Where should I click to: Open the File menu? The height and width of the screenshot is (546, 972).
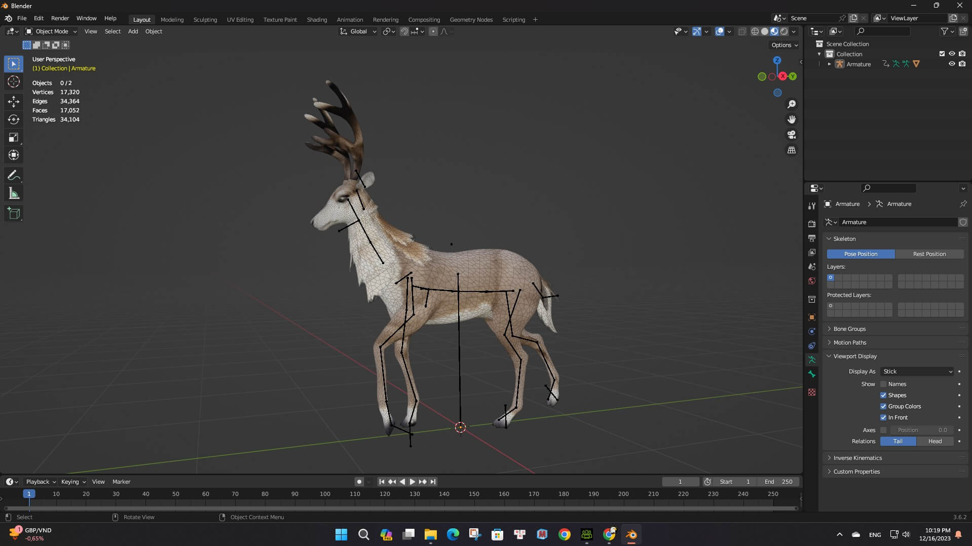pos(22,18)
